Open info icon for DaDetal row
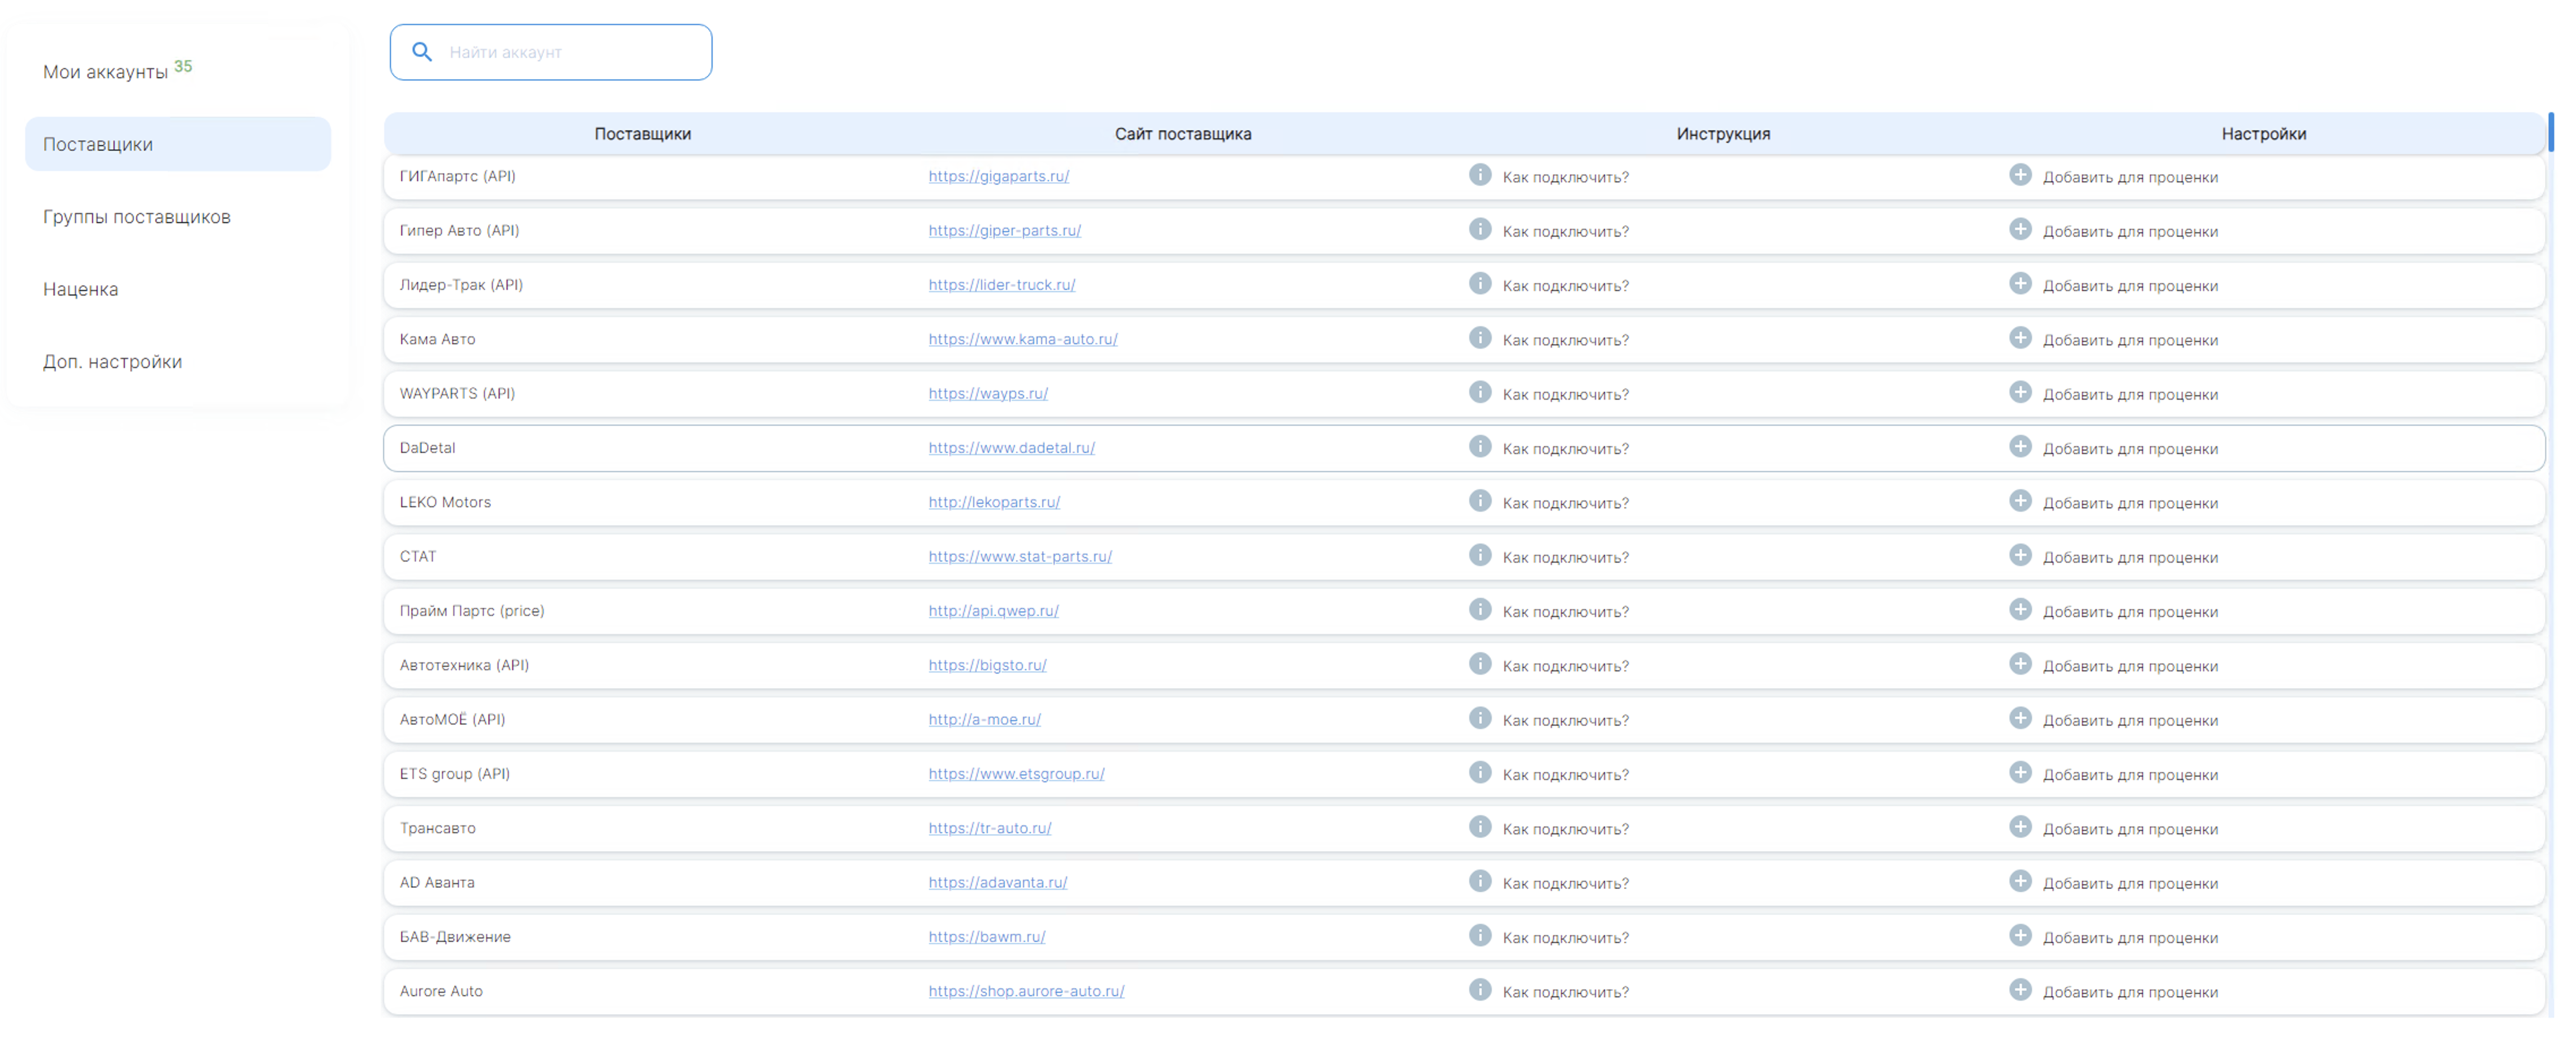This screenshot has width=2576, height=1044. (x=1480, y=447)
